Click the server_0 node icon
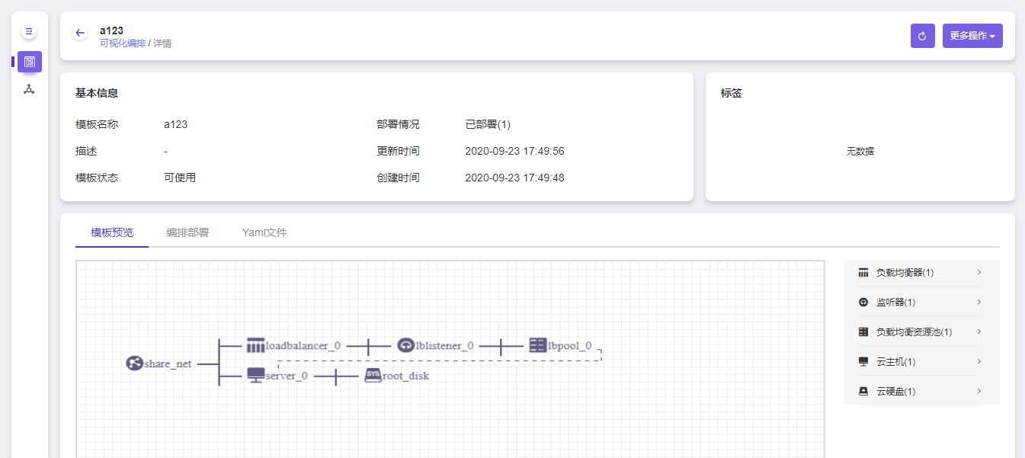 point(255,376)
